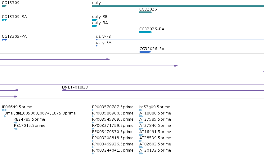Click the dally gene label
The height and width of the screenshot is (155, 264).
[x=96, y=3]
